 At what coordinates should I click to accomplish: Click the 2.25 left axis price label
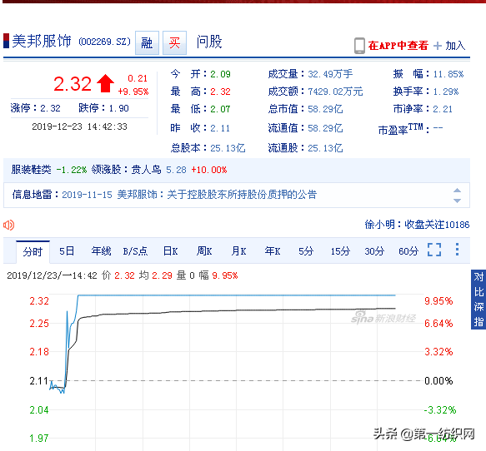(x=39, y=324)
